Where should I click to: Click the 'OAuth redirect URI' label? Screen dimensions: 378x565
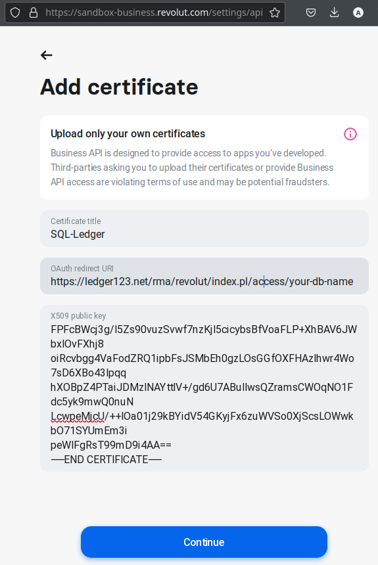click(82, 269)
